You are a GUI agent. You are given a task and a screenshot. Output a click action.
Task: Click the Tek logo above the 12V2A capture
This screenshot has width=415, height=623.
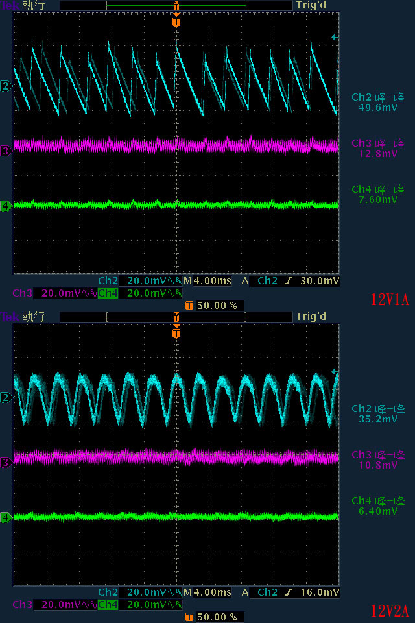point(9,317)
